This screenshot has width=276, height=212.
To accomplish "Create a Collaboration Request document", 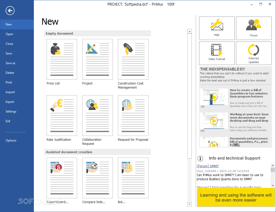I will 97,116.
